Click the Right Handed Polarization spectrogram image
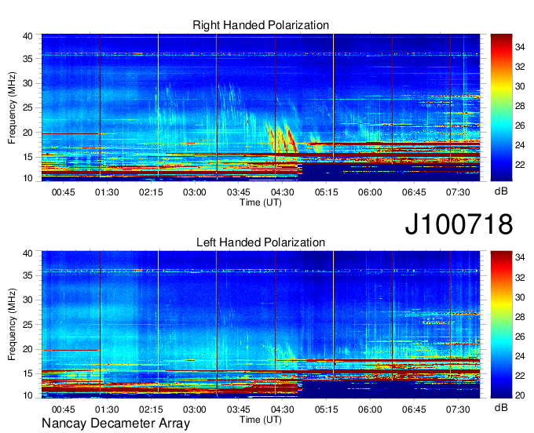Screen dimensions: 534x433 261,107
